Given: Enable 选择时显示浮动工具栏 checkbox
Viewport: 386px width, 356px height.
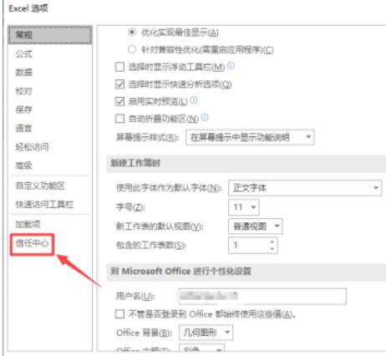Looking at the screenshot, I should 119,67.
